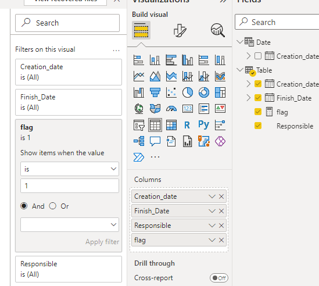Select the Stacked column chart visual
Image resolution: width=319 pixels, height=286 pixels.
point(155,60)
